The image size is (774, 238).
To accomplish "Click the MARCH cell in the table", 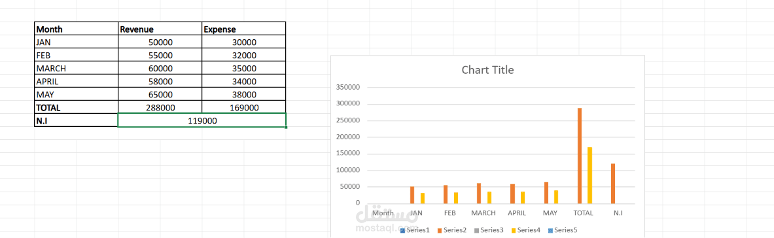I will tap(76, 68).
